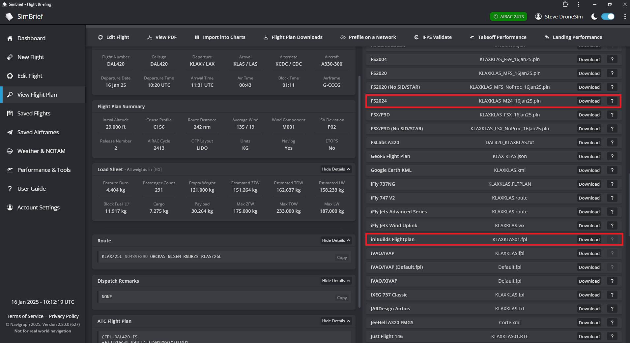Click Prefile on a Network
This screenshot has width=630, height=343.
point(368,37)
